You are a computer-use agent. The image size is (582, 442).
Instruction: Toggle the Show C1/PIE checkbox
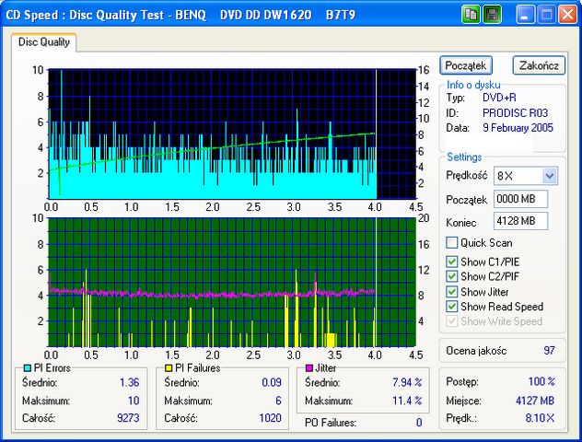click(452, 262)
